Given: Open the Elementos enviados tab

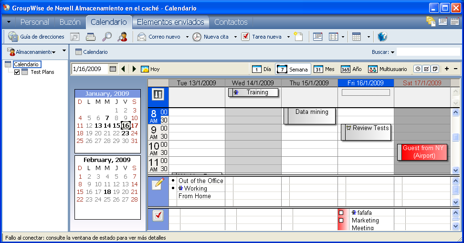Looking at the screenshot, I should 170,22.
